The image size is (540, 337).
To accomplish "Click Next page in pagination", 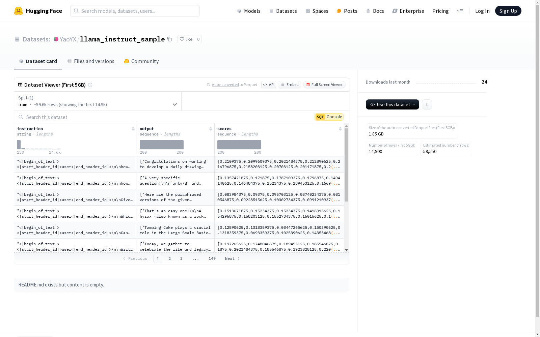I will 233,258.
